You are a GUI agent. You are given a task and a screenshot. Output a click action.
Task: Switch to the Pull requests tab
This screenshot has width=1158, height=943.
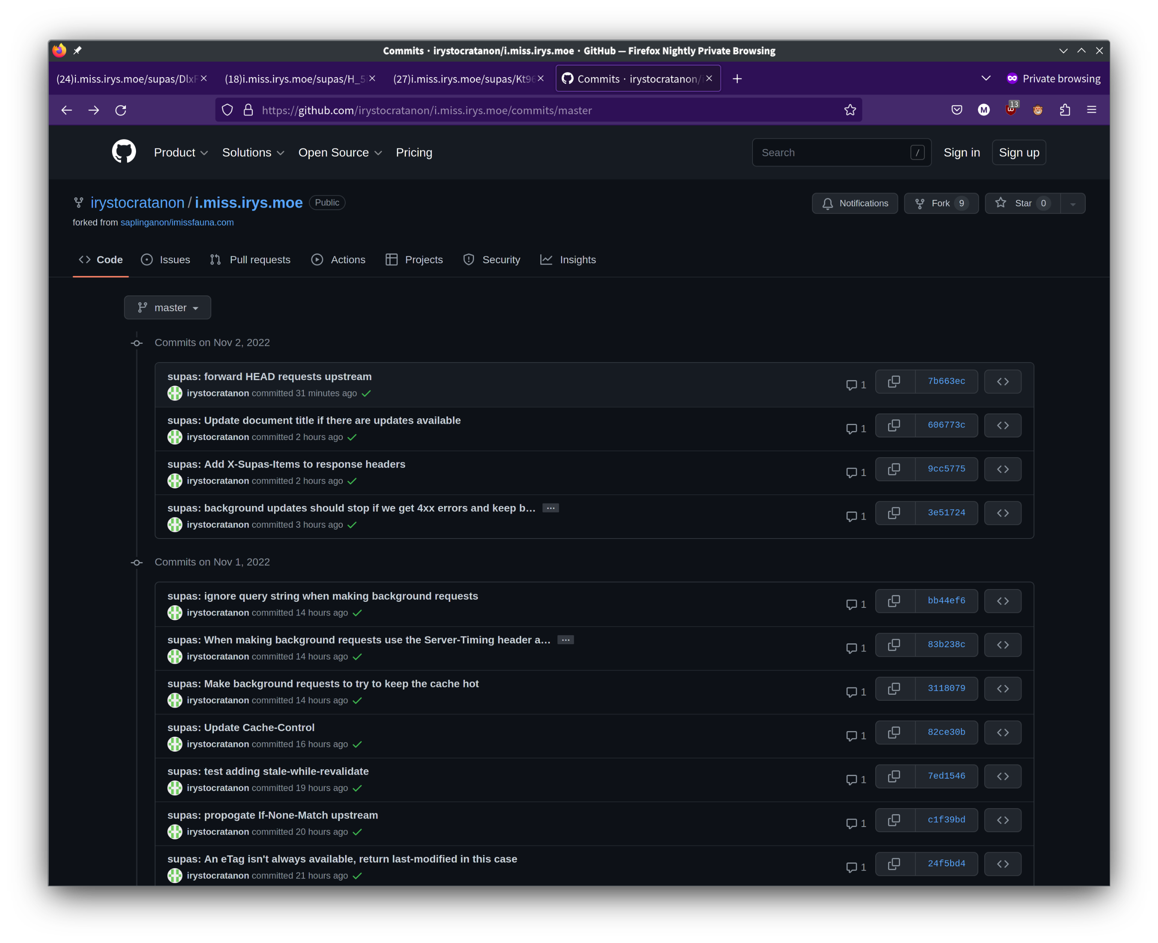250,260
